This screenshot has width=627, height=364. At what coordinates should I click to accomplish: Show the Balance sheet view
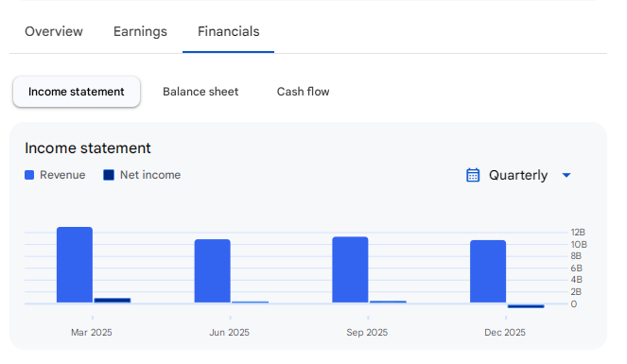coord(200,92)
